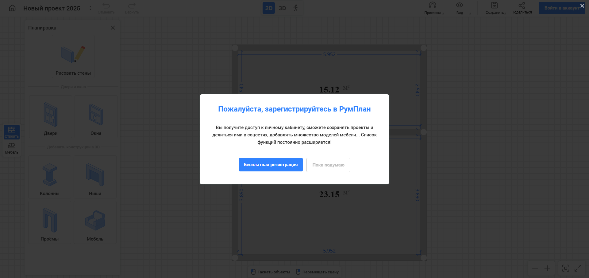This screenshot has width=589, height=278.
Task: Click the bottom-right wall corner handle
Action: tap(424, 258)
